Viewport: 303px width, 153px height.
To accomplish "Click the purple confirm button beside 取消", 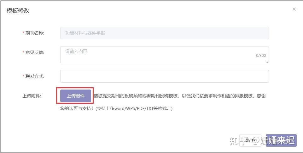I will (281, 140).
